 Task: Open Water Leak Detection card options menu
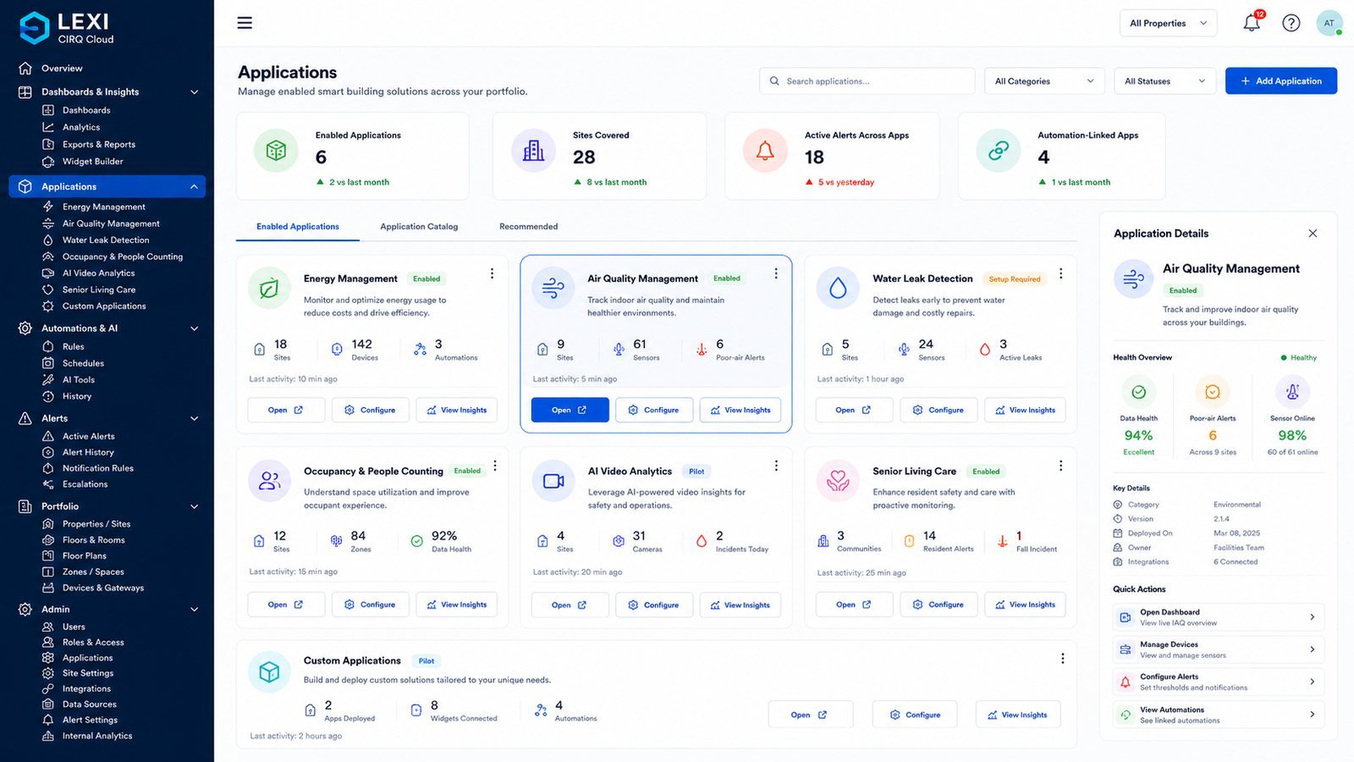(1060, 273)
